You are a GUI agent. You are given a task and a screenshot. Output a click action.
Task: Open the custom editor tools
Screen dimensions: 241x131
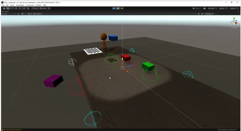[28, 8]
